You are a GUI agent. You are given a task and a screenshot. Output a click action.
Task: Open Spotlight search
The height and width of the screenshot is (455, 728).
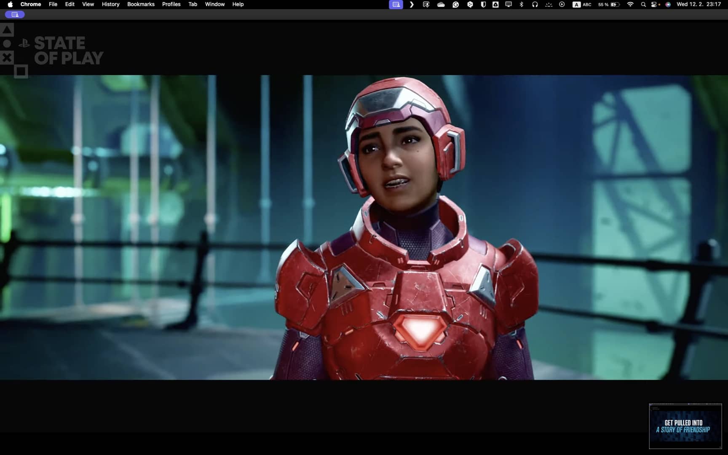[643, 4]
